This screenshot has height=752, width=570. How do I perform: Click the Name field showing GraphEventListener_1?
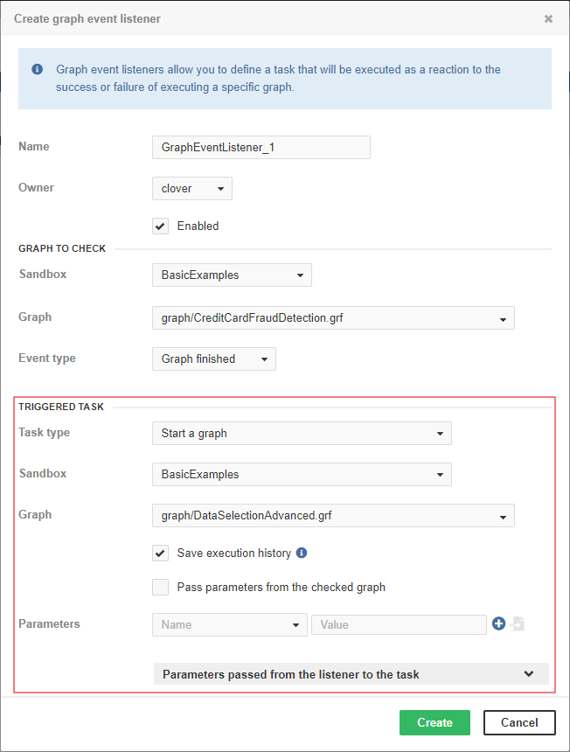point(261,147)
